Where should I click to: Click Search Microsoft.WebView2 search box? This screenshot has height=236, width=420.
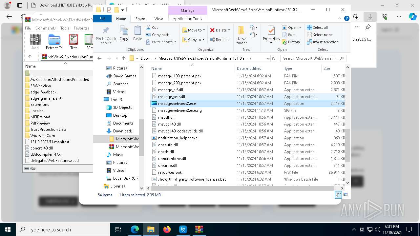pos(313,58)
